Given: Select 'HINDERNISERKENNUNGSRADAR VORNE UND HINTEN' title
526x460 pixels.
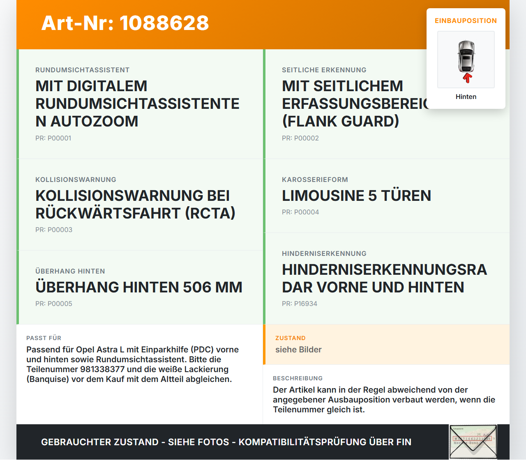Looking at the screenshot, I should [x=385, y=278].
